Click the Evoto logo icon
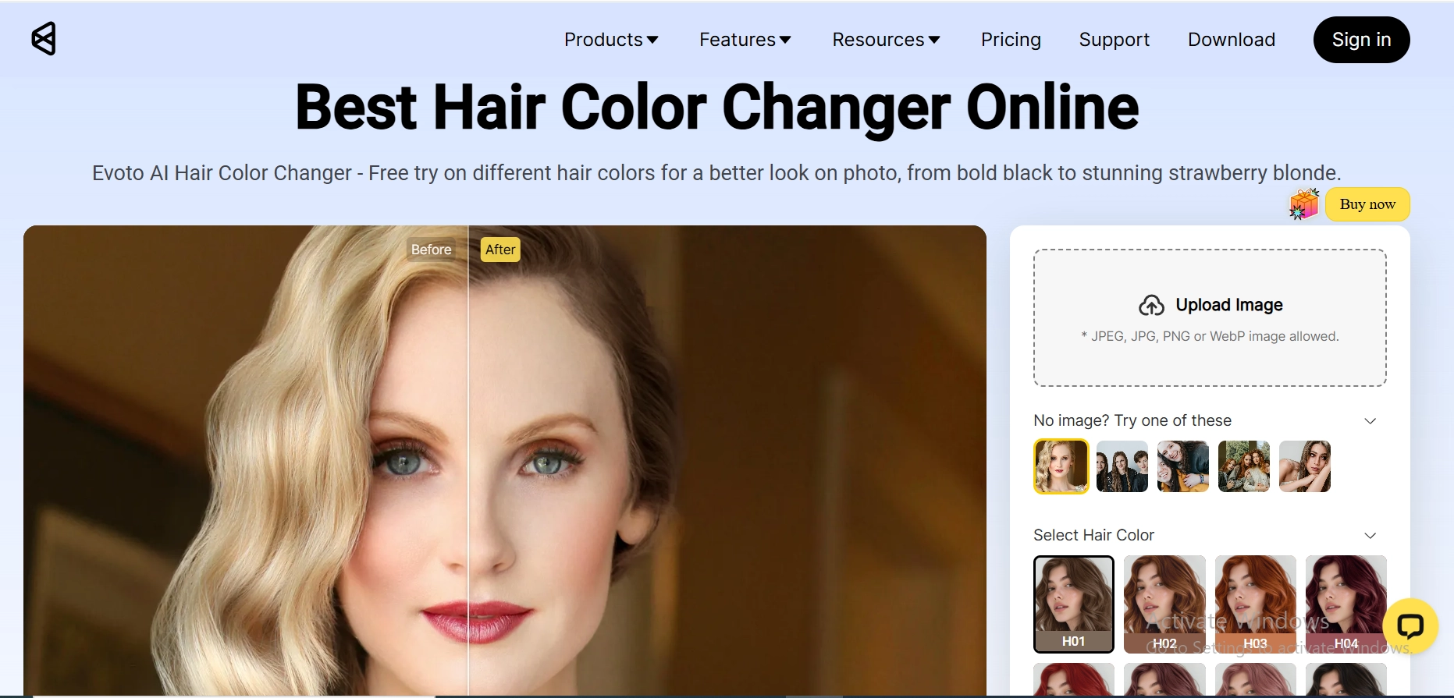Viewport: 1454px width, 698px height. pyautogui.click(x=44, y=38)
